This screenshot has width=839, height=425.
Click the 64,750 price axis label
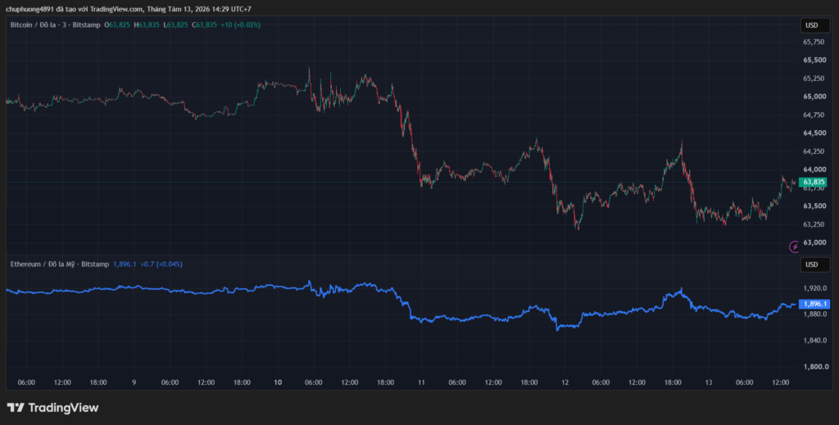tap(814, 115)
